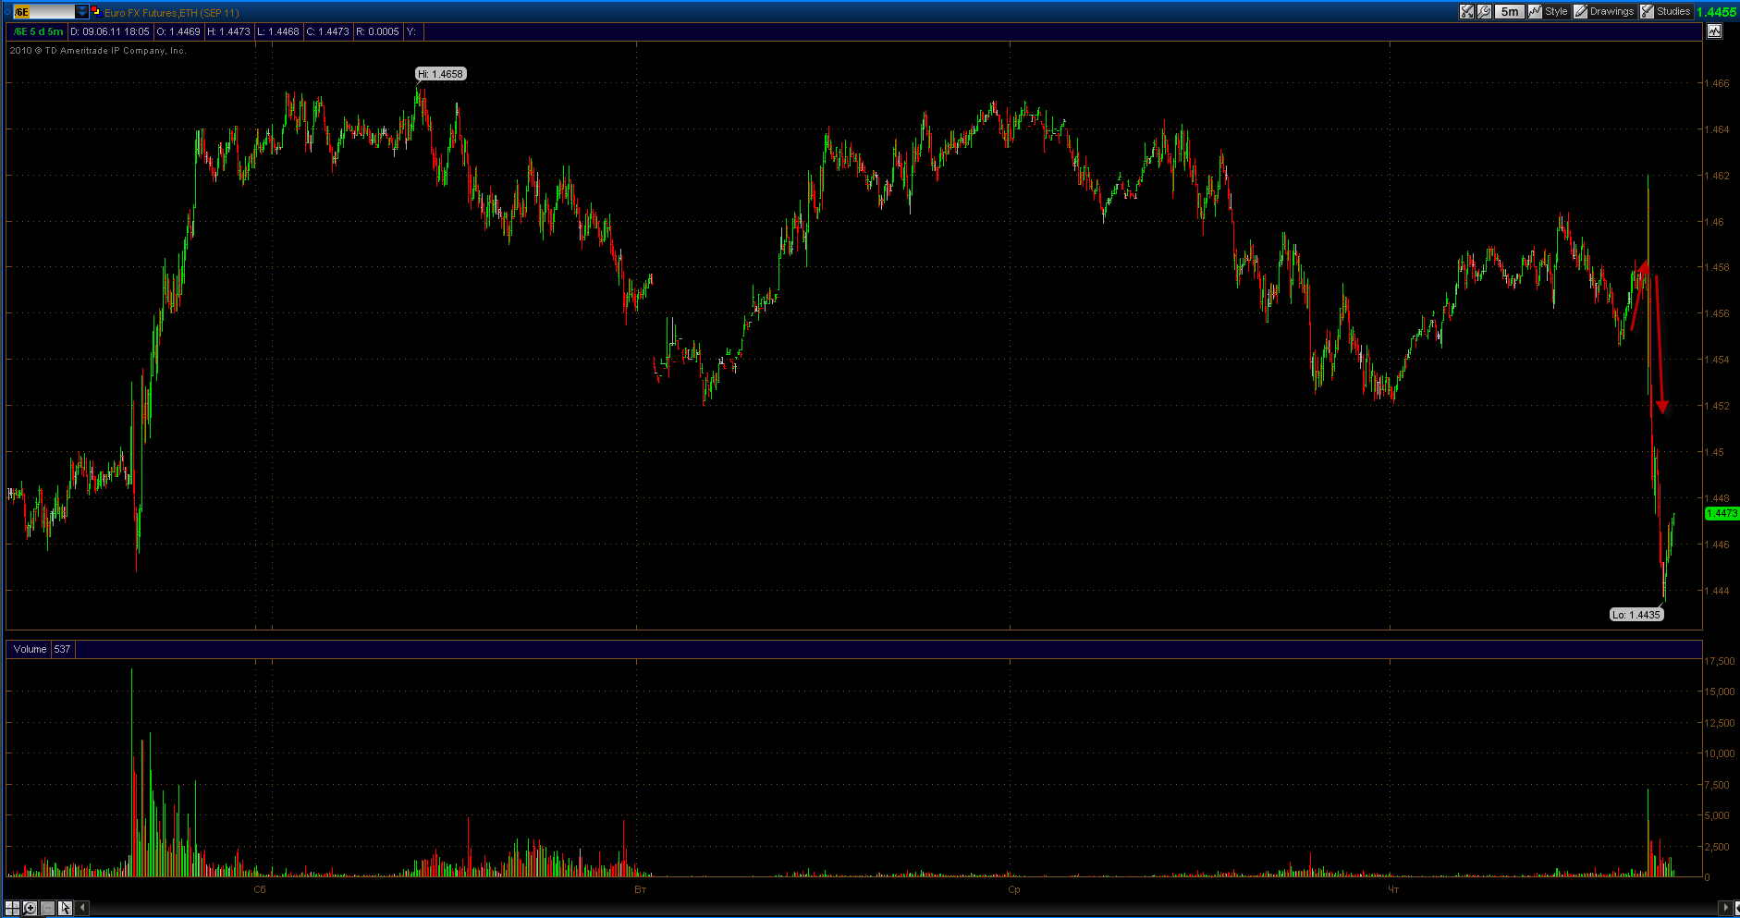This screenshot has width=1740, height=918.
Task: Select the pointer cursor tool
Action: click(65, 908)
